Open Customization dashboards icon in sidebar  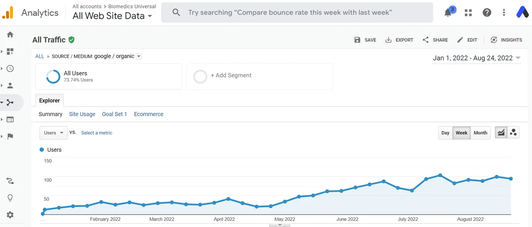(x=10, y=51)
